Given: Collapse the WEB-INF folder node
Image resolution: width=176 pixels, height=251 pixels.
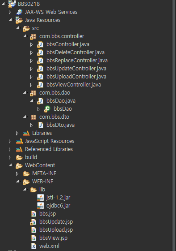Looking at the screenshot, I should [17, 181].
